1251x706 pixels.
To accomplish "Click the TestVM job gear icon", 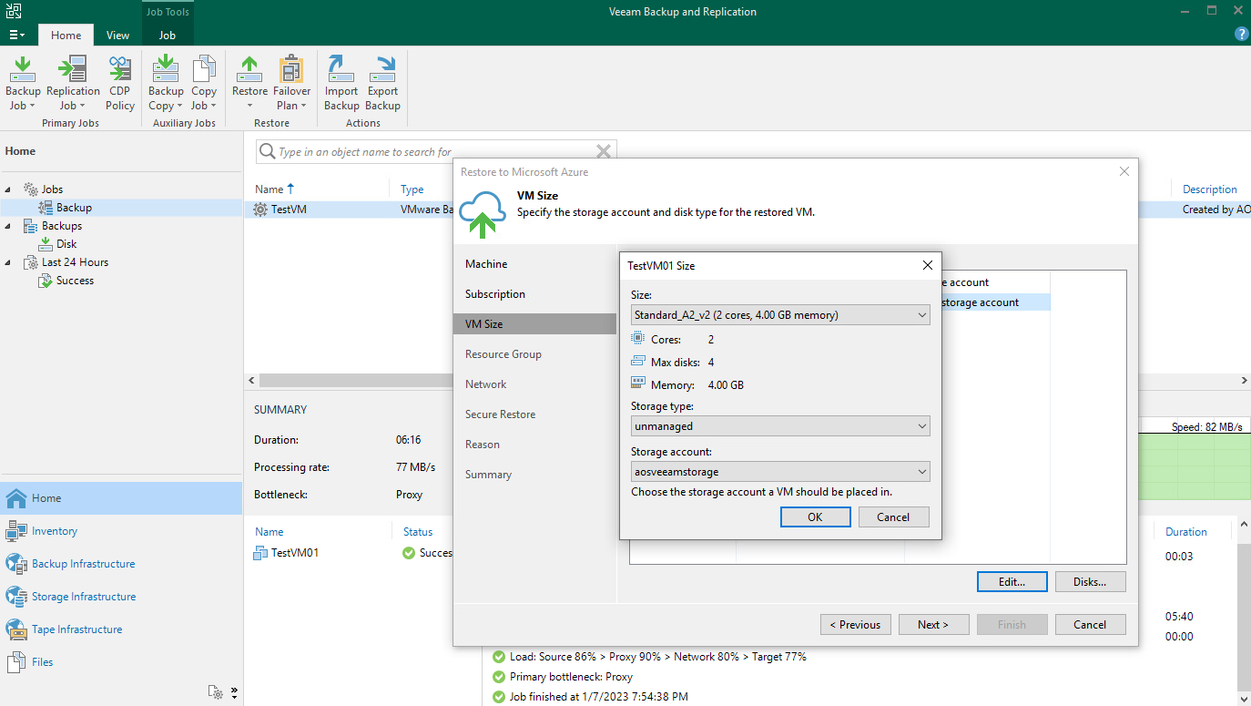I will coord(261,209).
